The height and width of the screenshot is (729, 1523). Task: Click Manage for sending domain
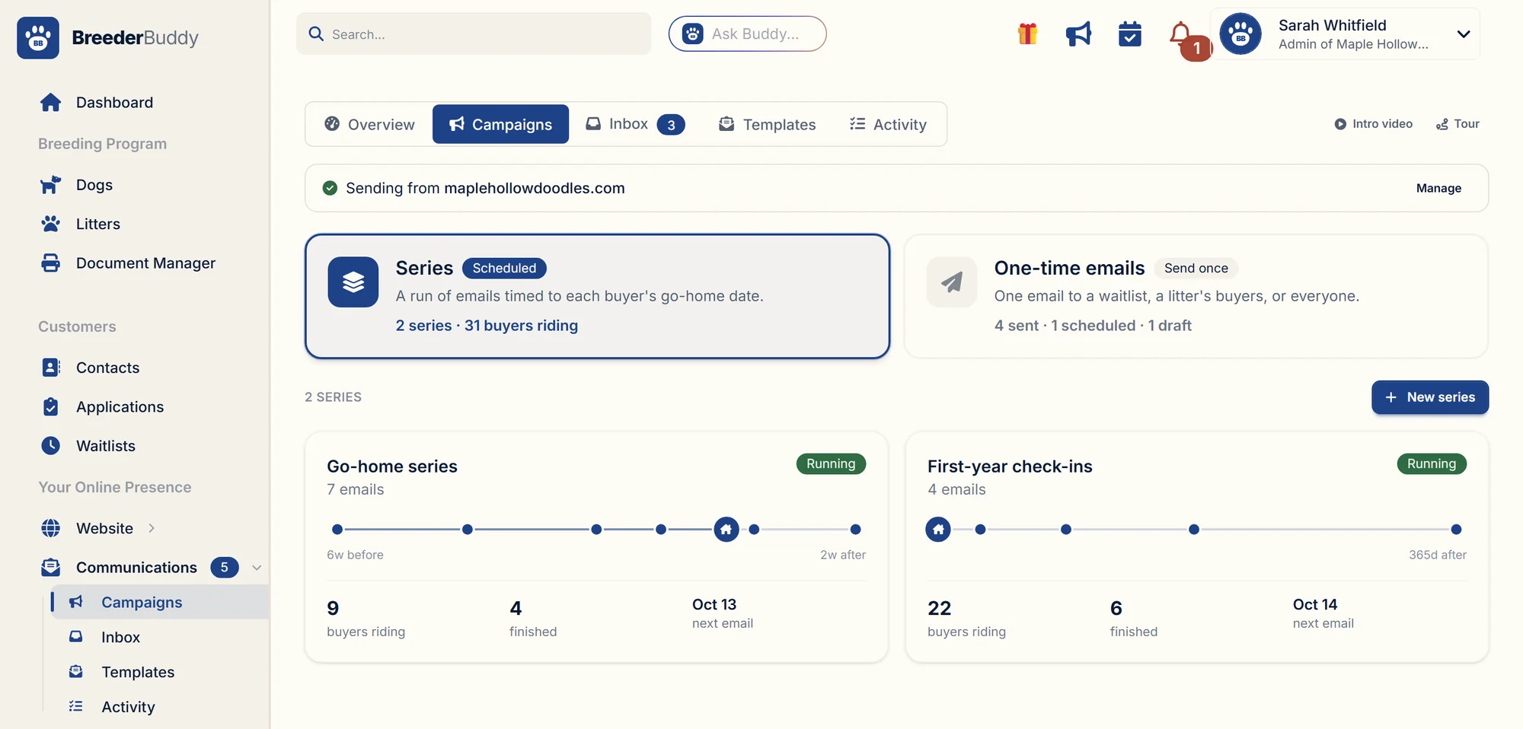coord(1438,188)
